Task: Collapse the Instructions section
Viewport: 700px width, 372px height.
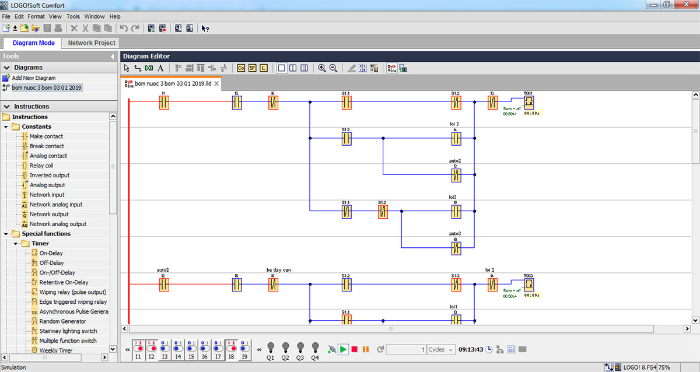Action: 7,107
